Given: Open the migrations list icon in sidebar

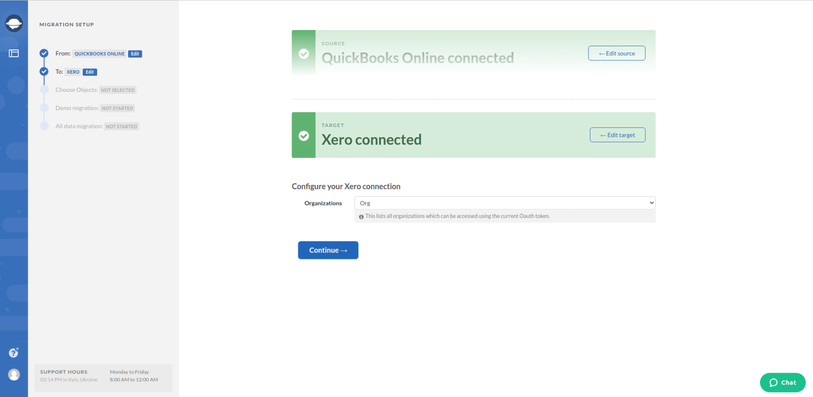Looking at the screenshot, I should (14, 53).
